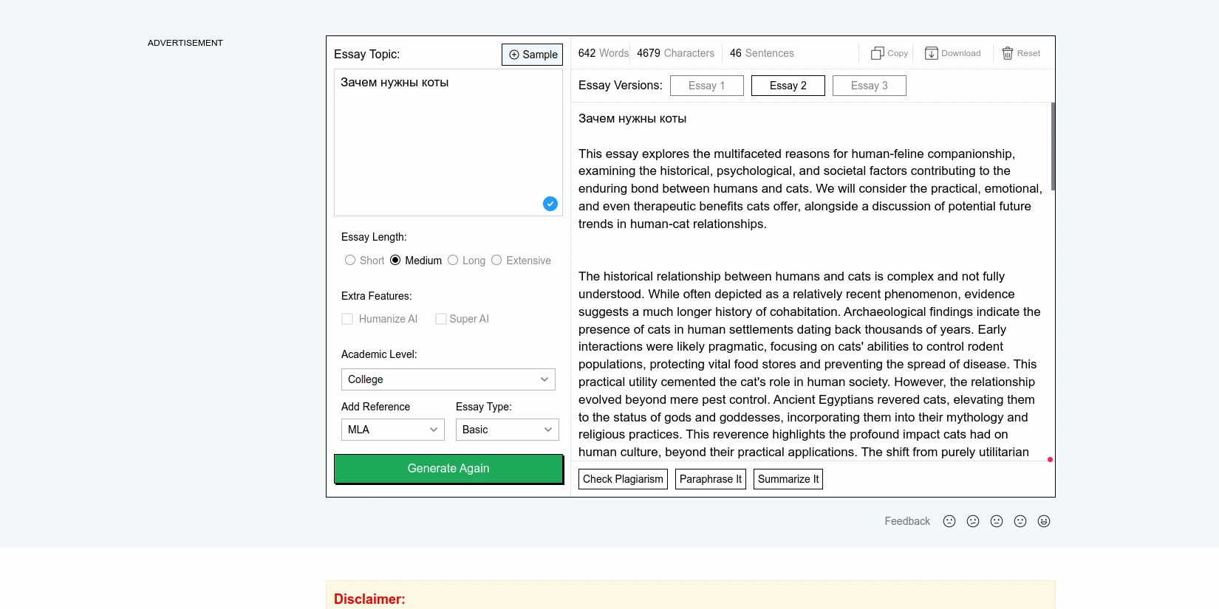Click the Check Plagiarism button

pyautogui.click(x=623, y=479)
